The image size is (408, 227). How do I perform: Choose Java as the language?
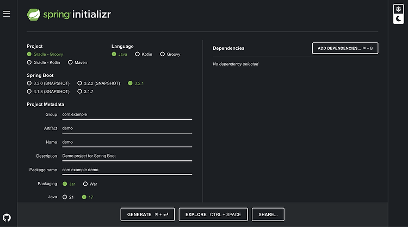tap(120, 54)
